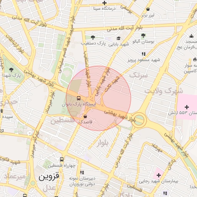Open the bus stop icon چهارراه فلسطین
This screenshot has width=197, height=197.
(62, 159)
